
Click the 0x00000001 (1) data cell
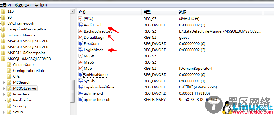click(192, 81)
